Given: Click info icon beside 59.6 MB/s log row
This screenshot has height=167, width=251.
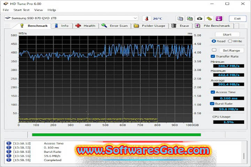Looking at the screenshot, I should (9, 156).
